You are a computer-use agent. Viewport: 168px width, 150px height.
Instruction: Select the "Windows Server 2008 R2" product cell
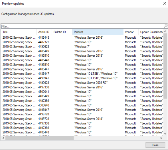point(91,83)
